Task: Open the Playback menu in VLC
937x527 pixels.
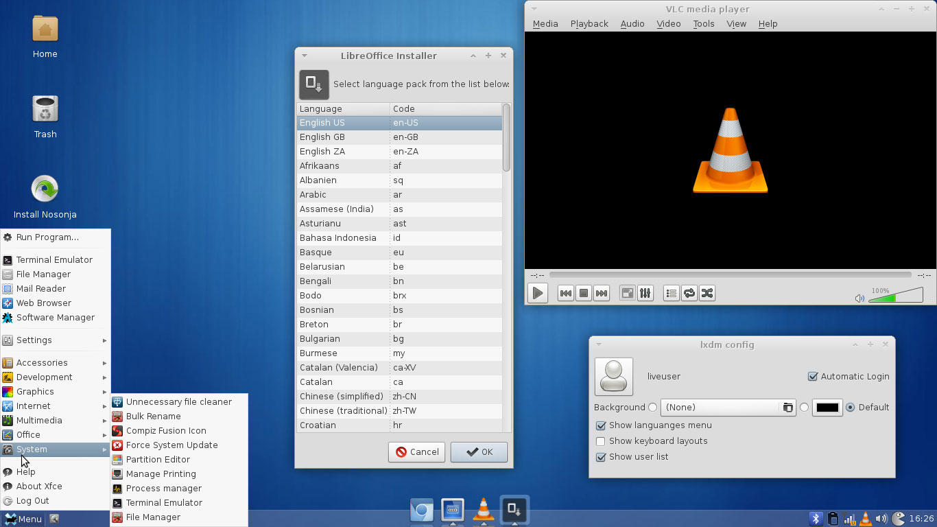Action: coord(589,24)
